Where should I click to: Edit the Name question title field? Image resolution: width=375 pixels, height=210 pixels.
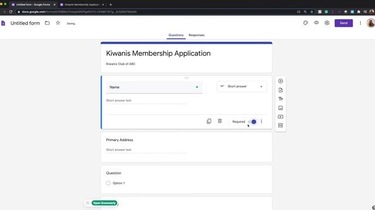pyautogui.click(x=154, y=87)
